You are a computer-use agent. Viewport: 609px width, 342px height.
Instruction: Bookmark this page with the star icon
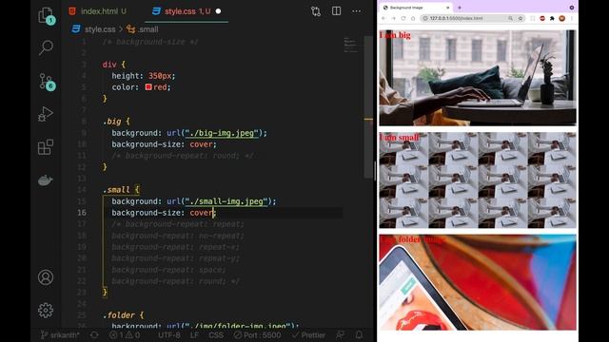pyautogui.click(x=521, y=18)
